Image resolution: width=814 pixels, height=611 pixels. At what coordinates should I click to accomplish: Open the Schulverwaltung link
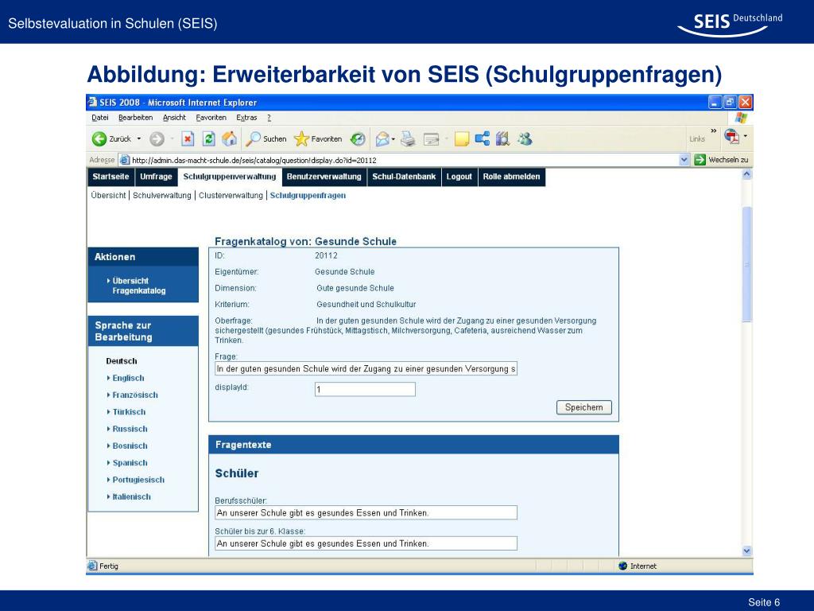[162, 196]
